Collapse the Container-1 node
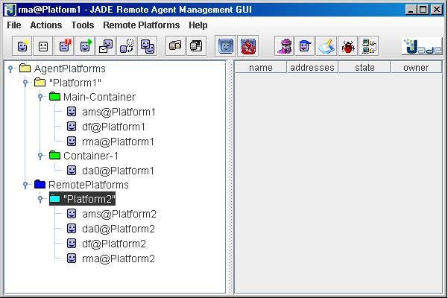Viewport: 448px width, 298px height. click(40, 156)
